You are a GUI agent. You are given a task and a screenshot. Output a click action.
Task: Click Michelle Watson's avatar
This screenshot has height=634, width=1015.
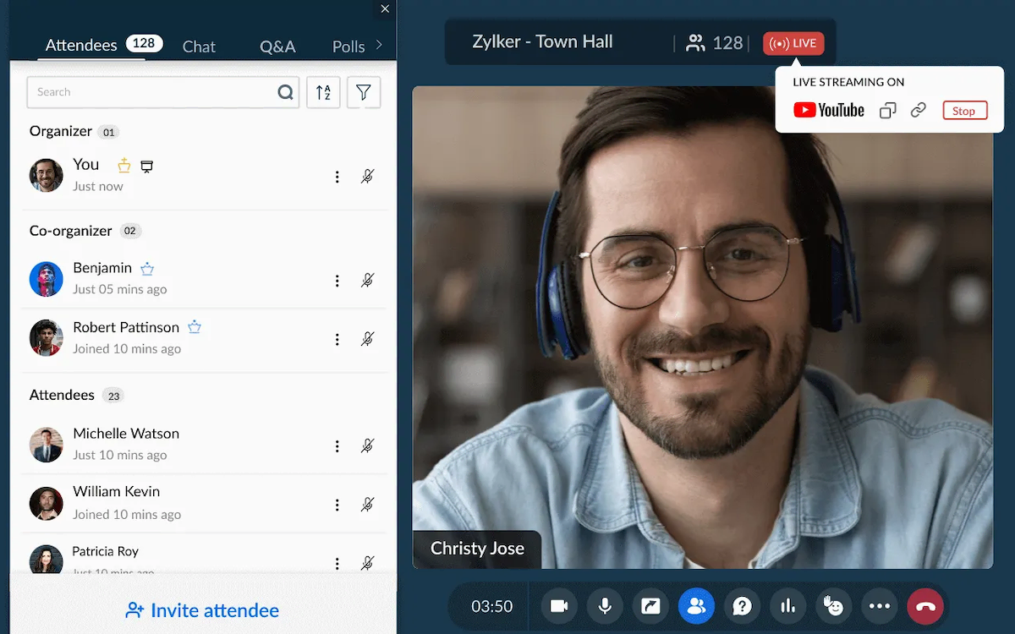point(47,445)
